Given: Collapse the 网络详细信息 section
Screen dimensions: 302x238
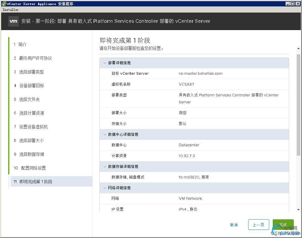Looking at the screenshot, I should pyautogui.click(x=105, y=188).
